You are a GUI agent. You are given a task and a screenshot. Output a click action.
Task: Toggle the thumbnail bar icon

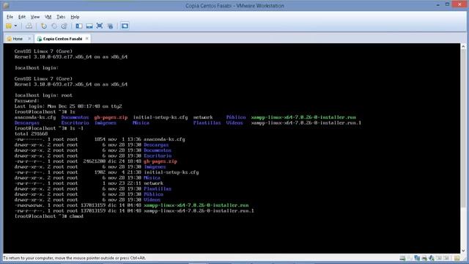(89, 26)
